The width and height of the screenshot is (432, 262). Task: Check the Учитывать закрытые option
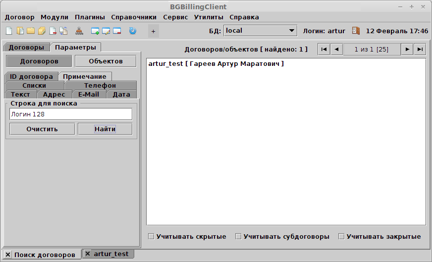tap(341, 237)
